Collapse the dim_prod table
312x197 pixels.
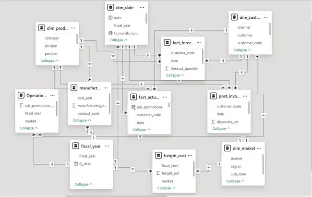coord(49,61)
